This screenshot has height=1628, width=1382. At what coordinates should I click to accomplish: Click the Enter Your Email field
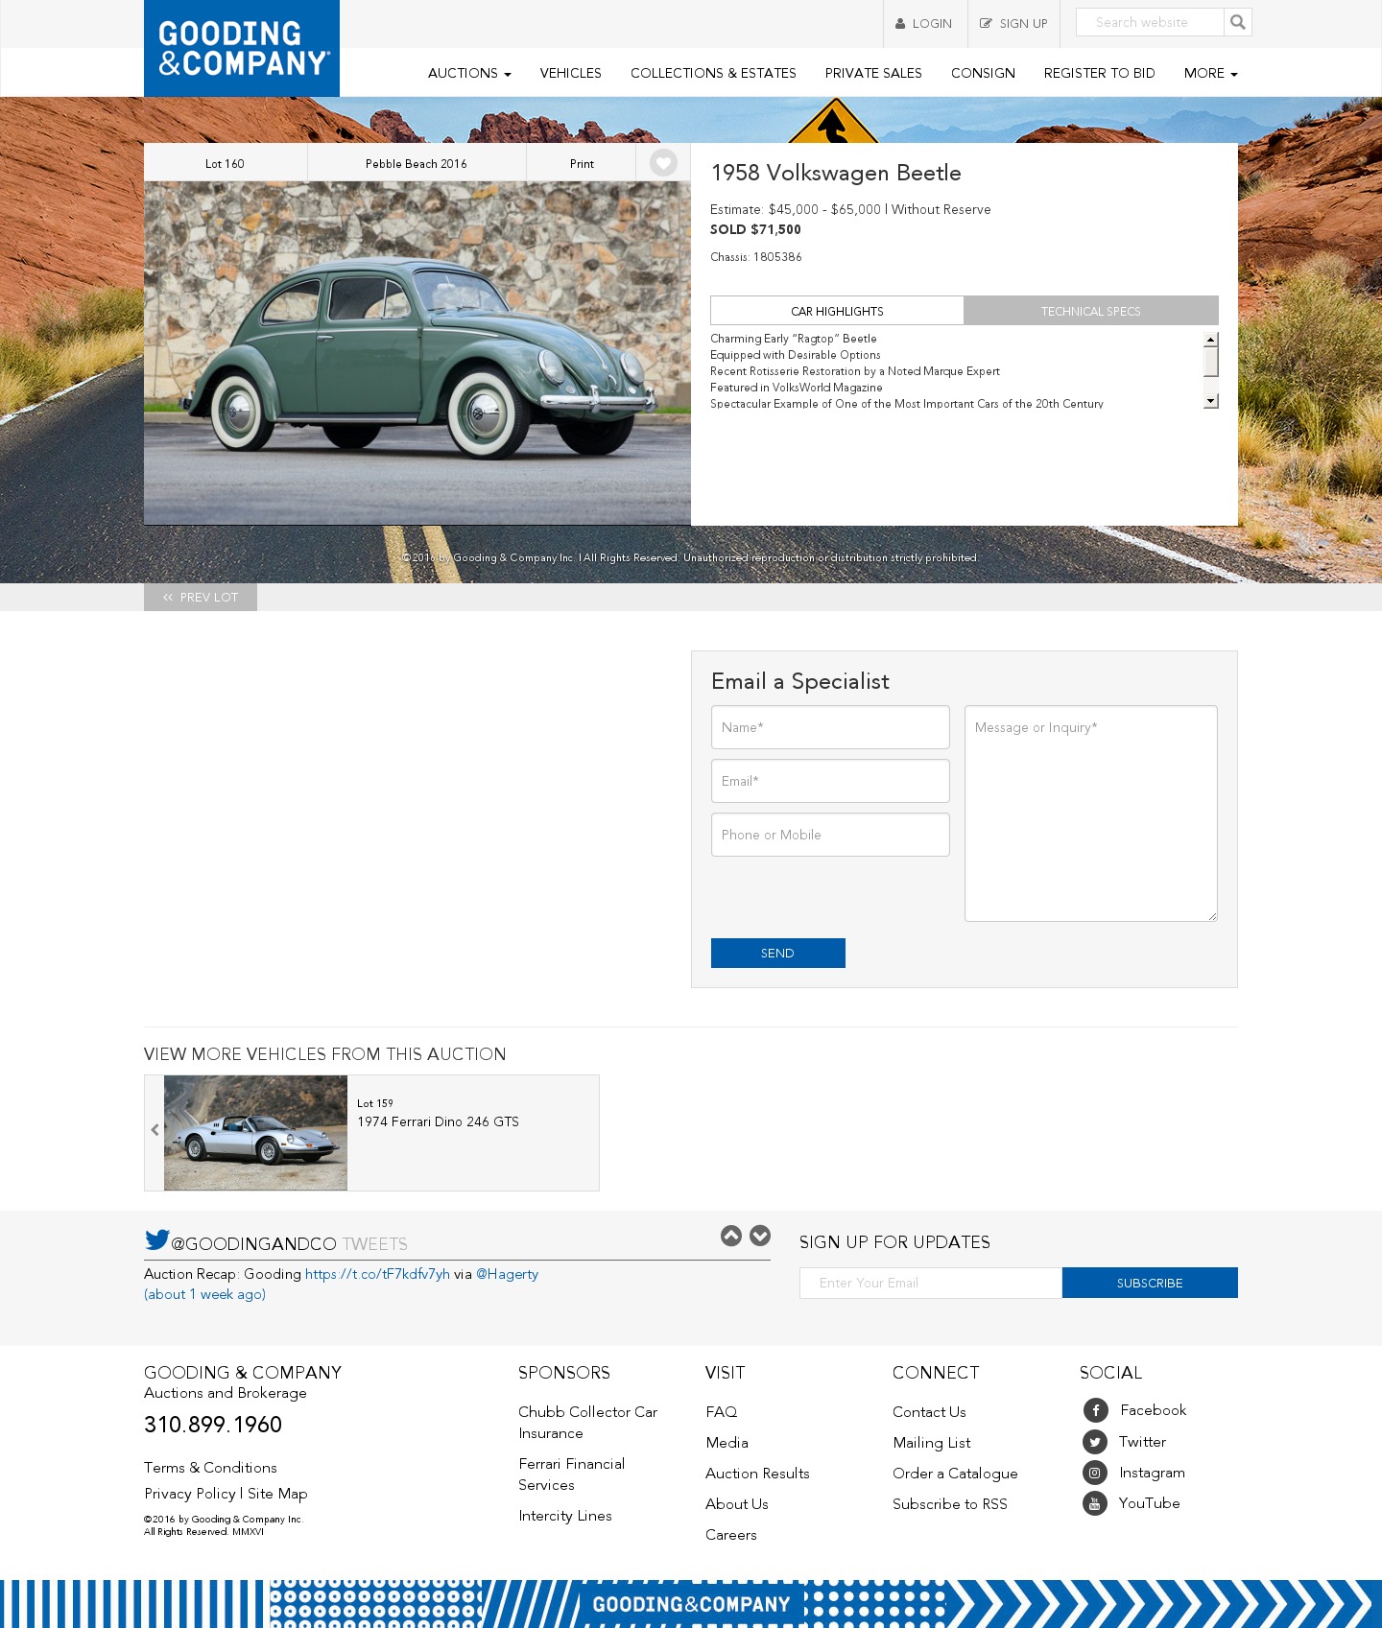tap(931, 1283)
